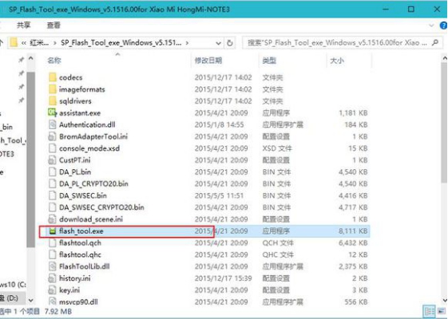Open the 共享 ribbon tab
448x319 pixels.
(x=23, y=26)
